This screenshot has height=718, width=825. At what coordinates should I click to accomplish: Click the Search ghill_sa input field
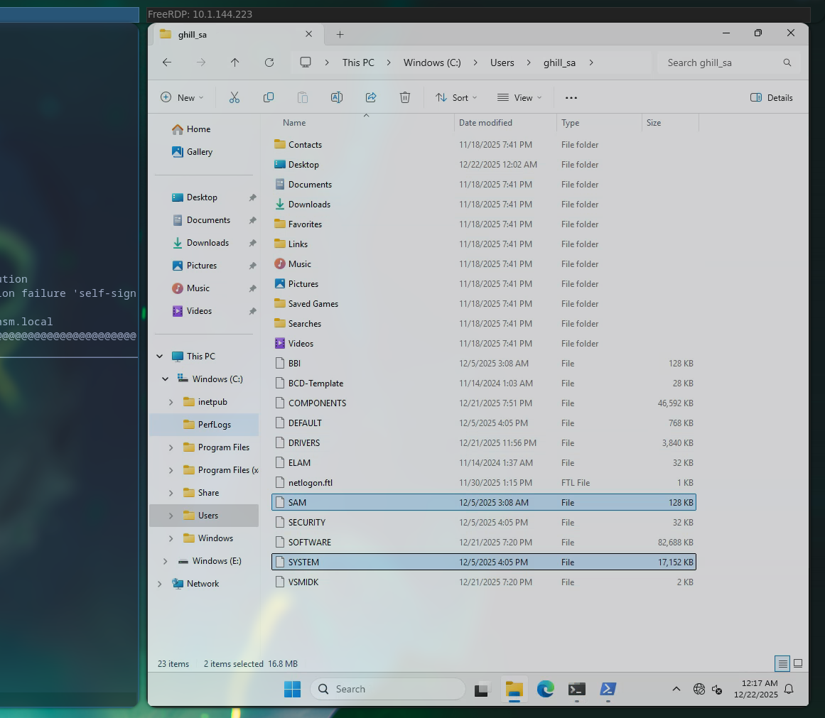coord(721,62)
